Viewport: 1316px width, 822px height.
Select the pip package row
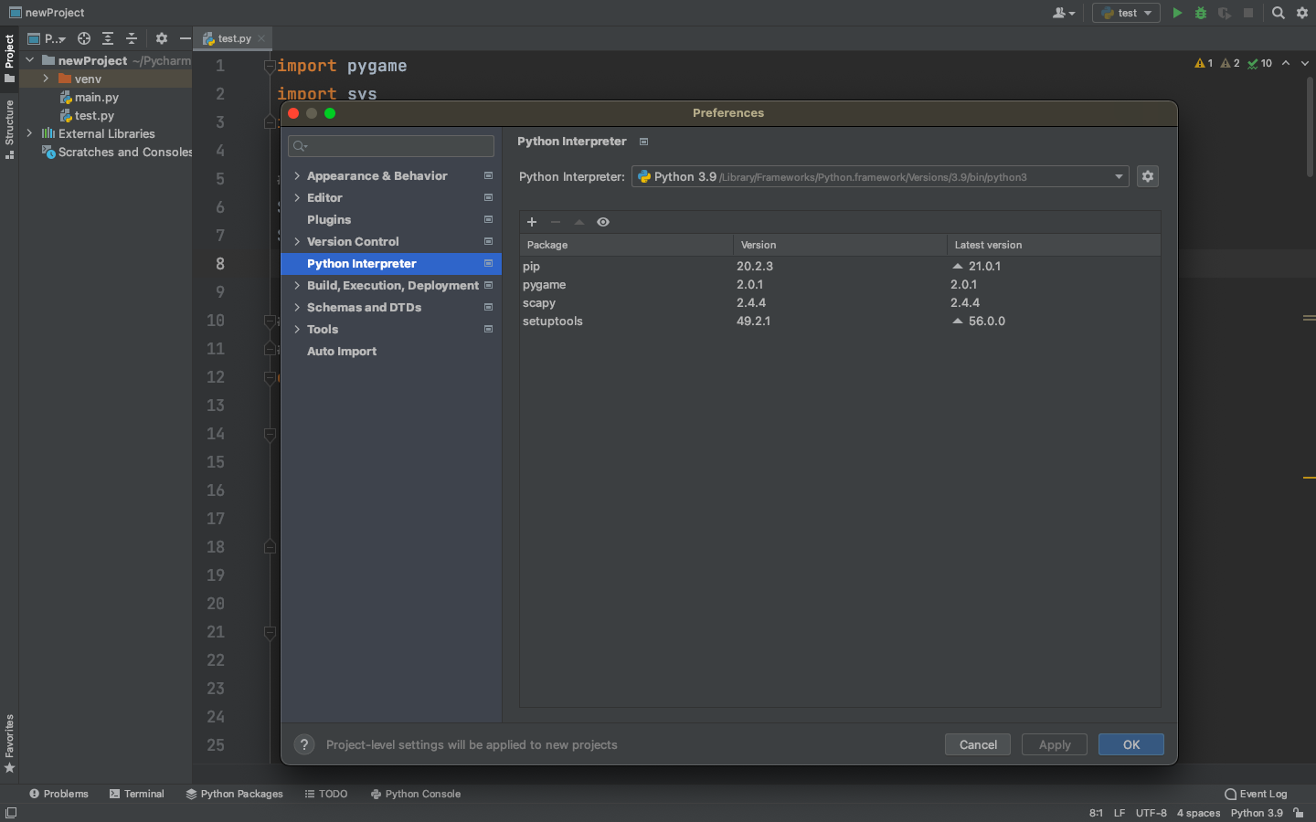tap(840, 266)
